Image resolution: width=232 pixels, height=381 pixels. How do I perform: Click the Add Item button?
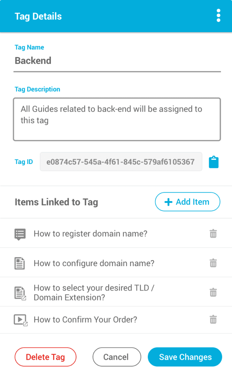pyautogui.click(x=187, y=202)
